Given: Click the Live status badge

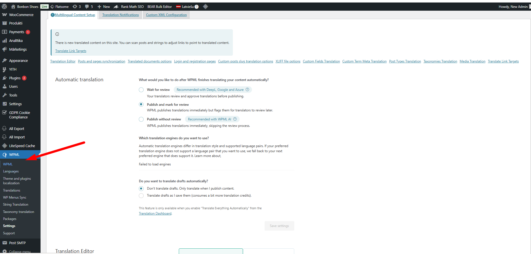Looking at the screenshot, I should point(44,6).
